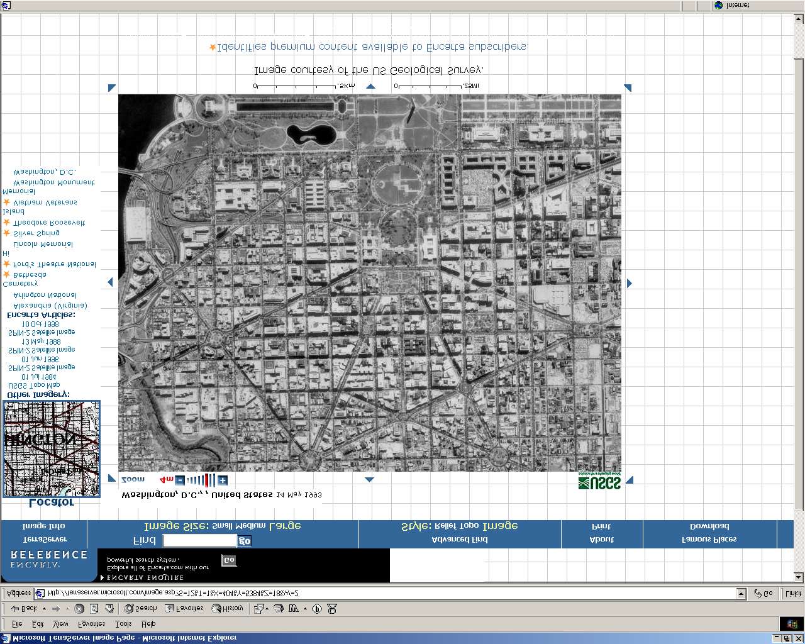Click the URL text in the address bar
The height and width of the screenshot is (644, 805).
[173, 593]
